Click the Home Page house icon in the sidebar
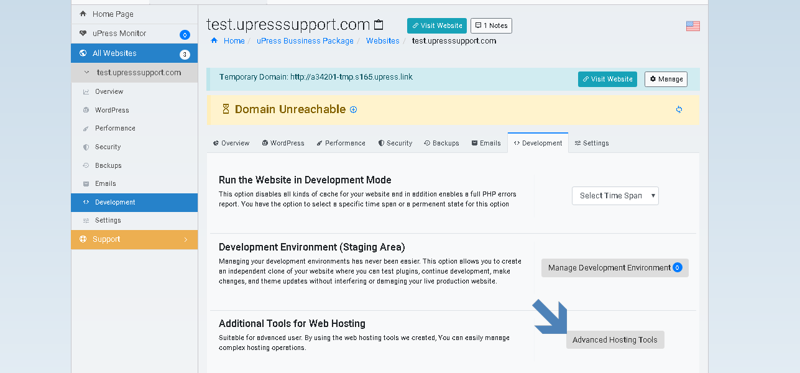 [x=83, y=14]
